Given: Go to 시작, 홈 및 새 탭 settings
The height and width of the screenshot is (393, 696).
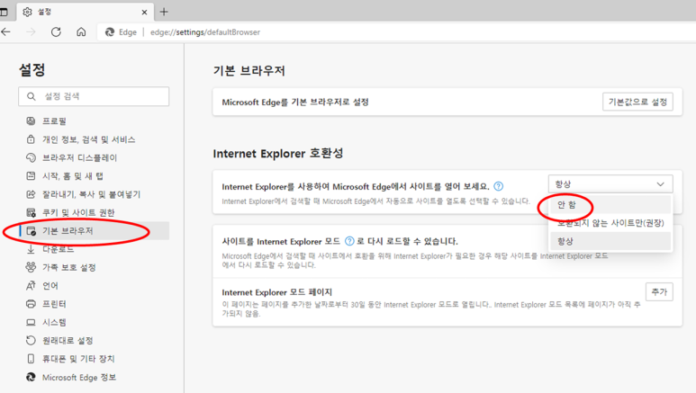Looking at the screenshot, I should click(72, 175).
